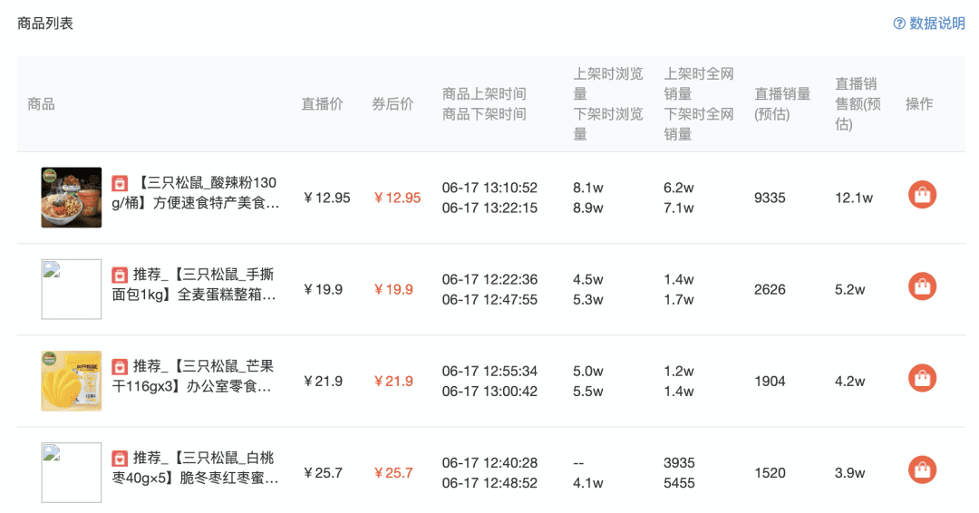The width and height of the screenshot is (979, 513).
Task: Click the question mark icon beside 数据说明
Action: click(899, 24)
